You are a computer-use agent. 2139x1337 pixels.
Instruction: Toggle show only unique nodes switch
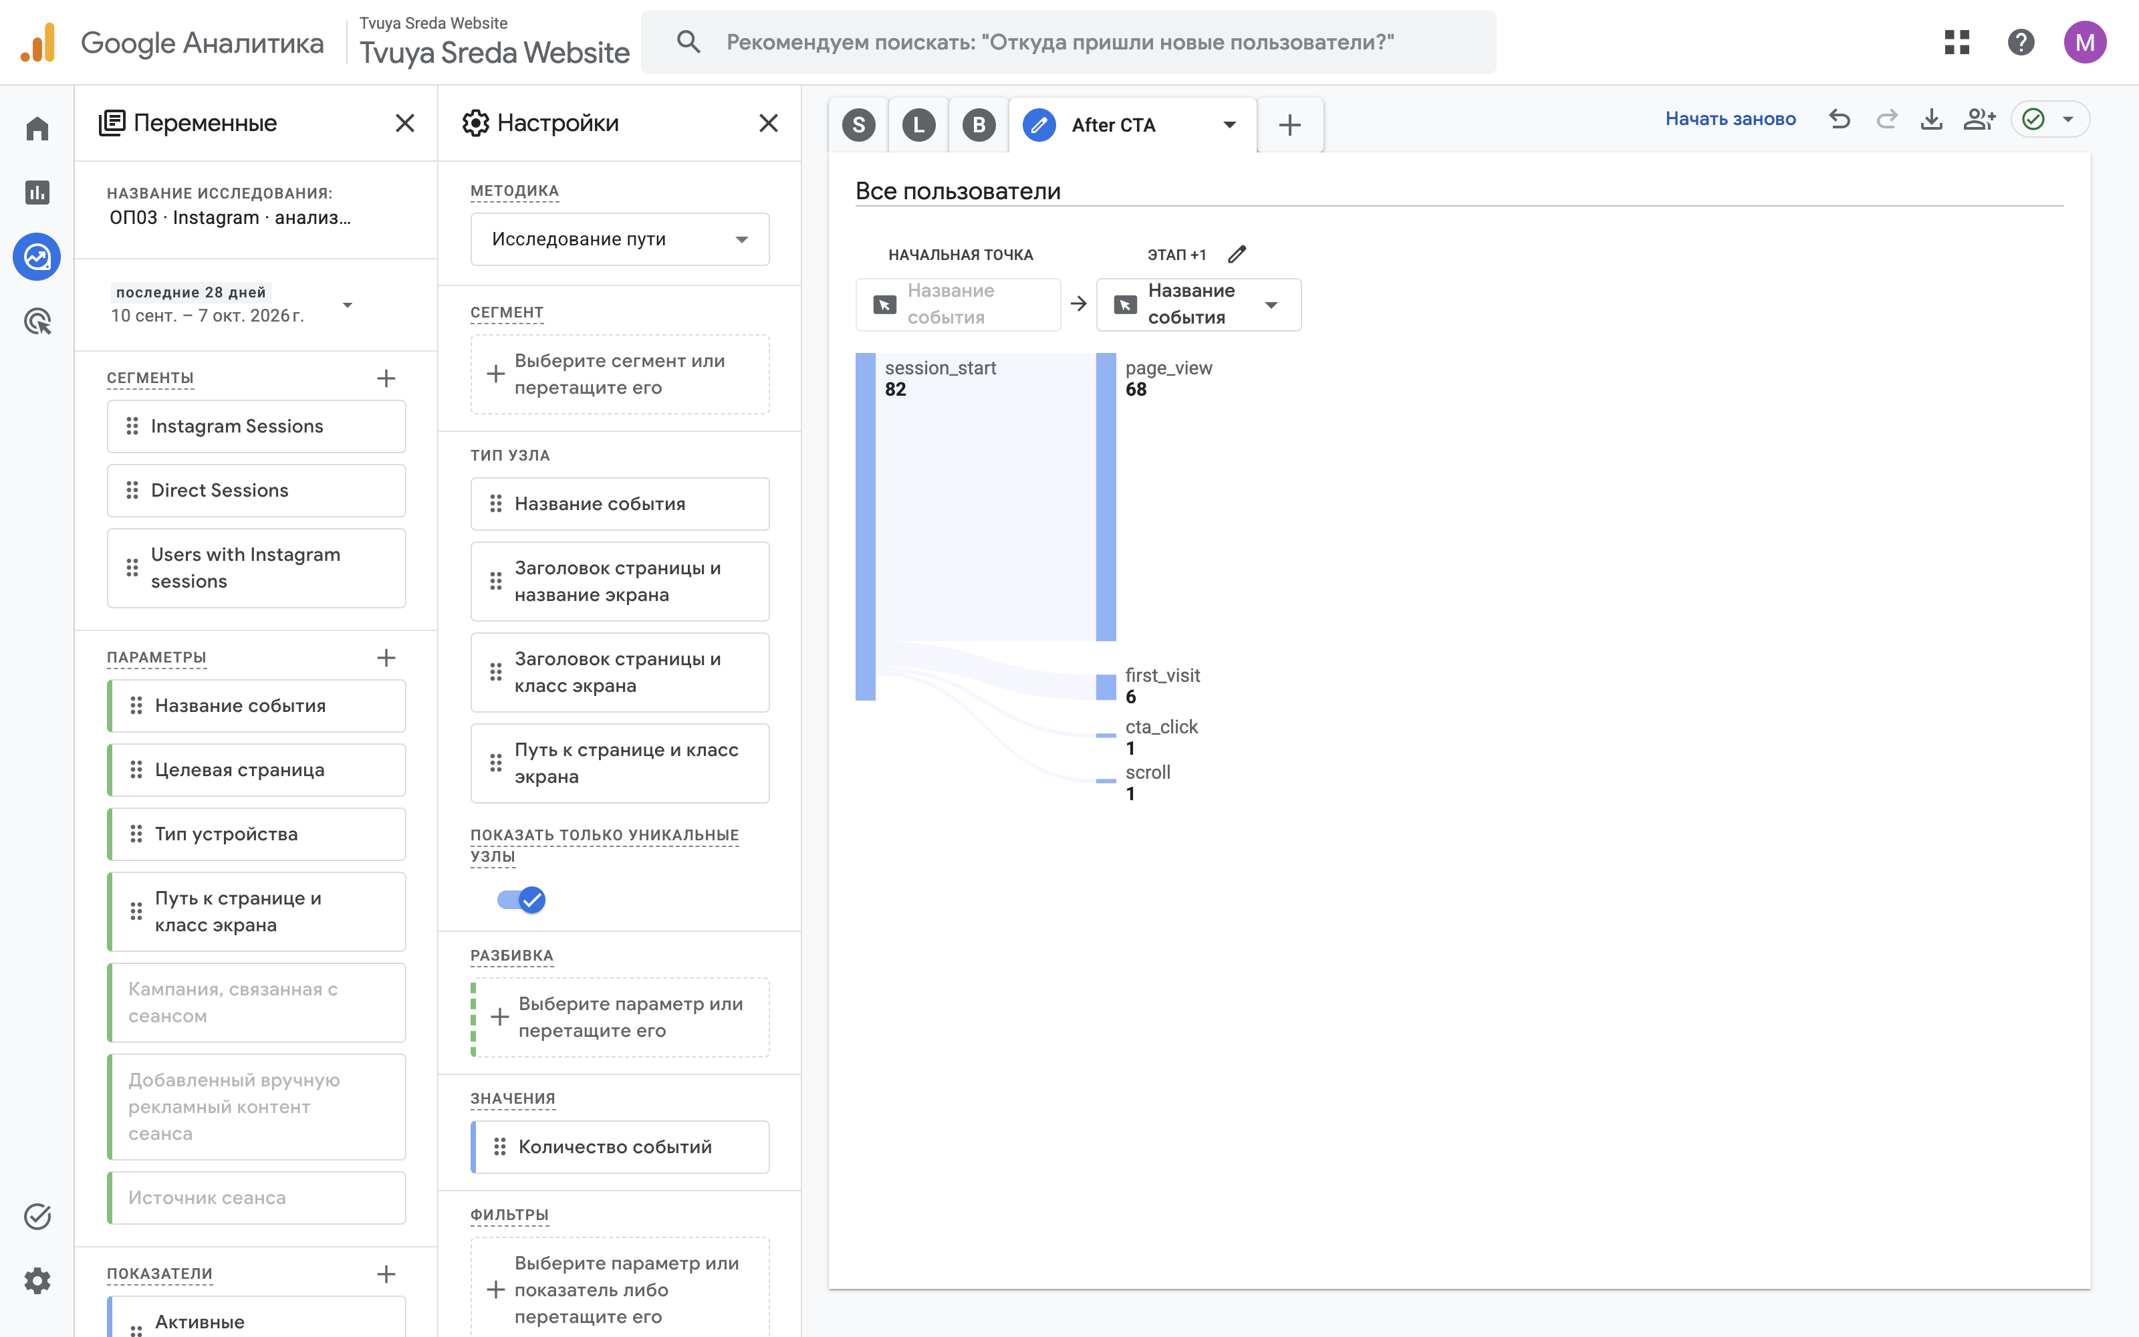521,900
